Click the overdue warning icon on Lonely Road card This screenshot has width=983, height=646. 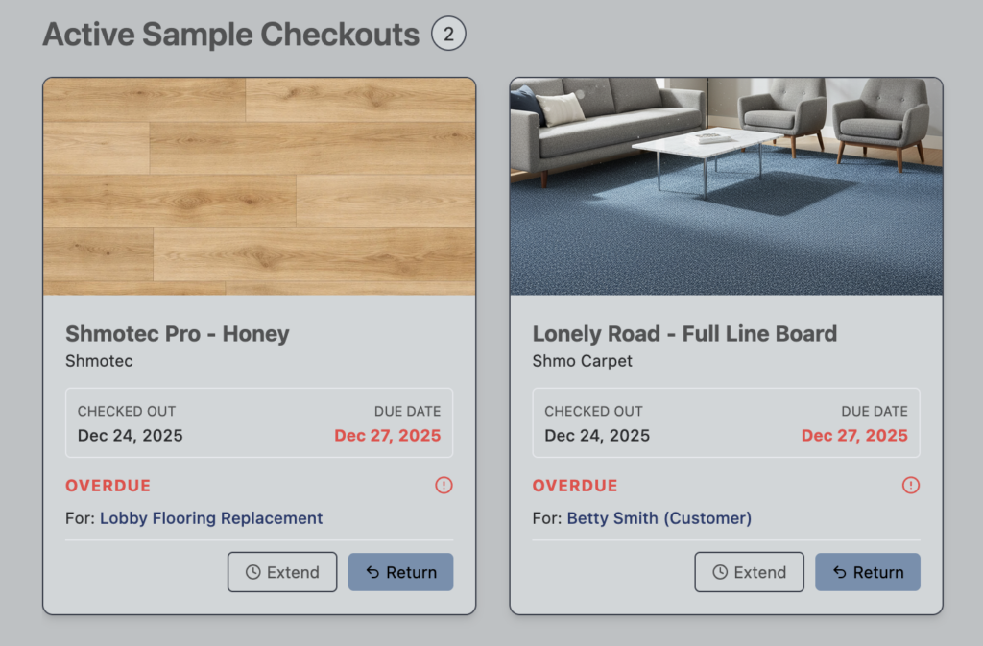(911, 486)
